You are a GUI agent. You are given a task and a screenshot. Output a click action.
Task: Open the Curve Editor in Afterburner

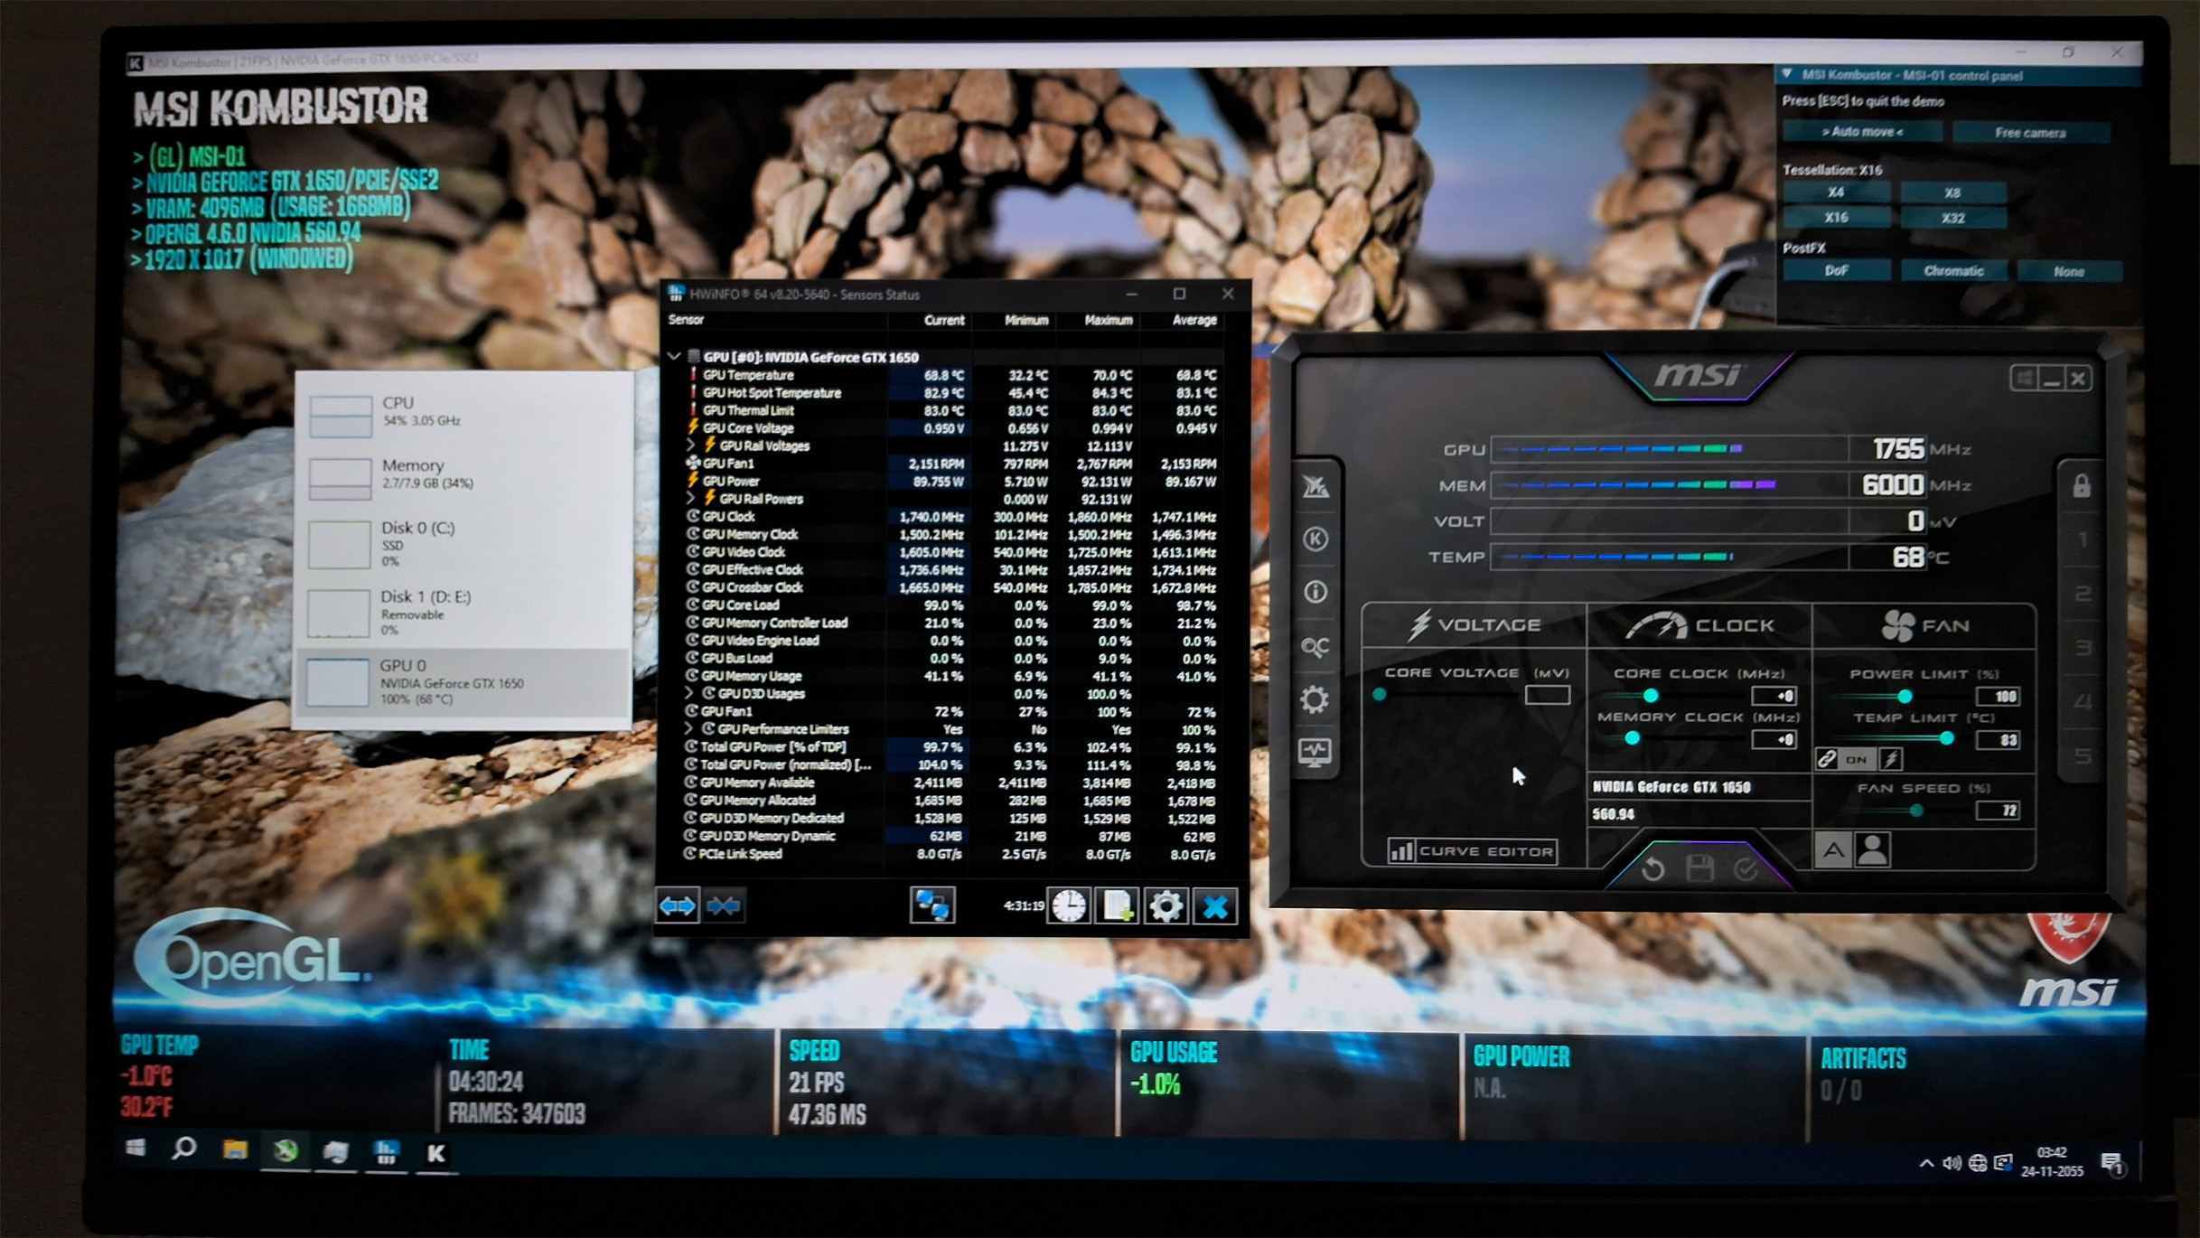pyautogui.click(x=1472, y=851)
